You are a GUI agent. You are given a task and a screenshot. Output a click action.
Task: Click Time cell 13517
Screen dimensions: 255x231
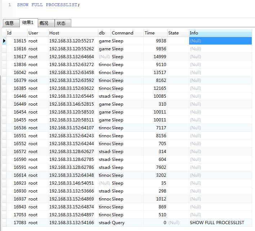point(155,73)
